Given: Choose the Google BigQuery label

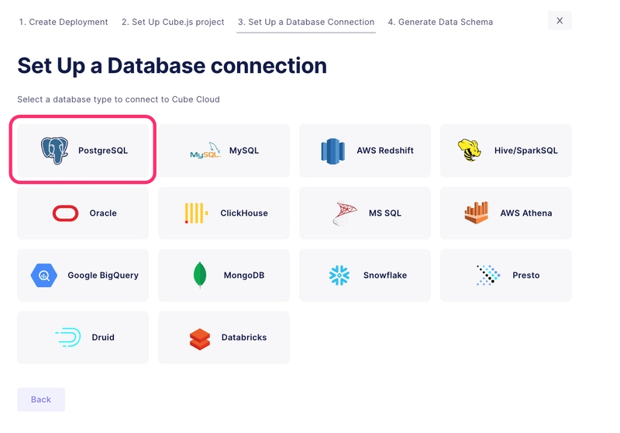Looking at the screenshot, I should [103, 275].
